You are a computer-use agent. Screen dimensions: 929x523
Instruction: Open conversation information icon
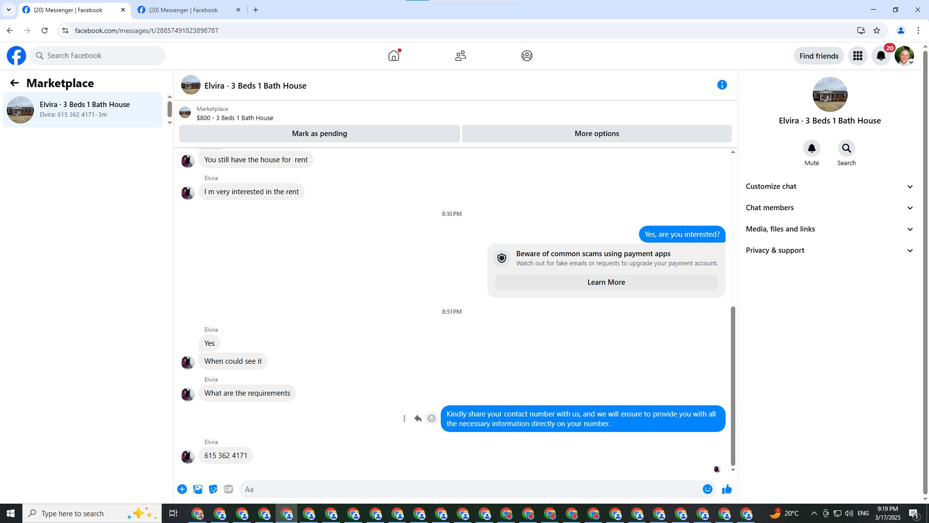coord(722,85)
